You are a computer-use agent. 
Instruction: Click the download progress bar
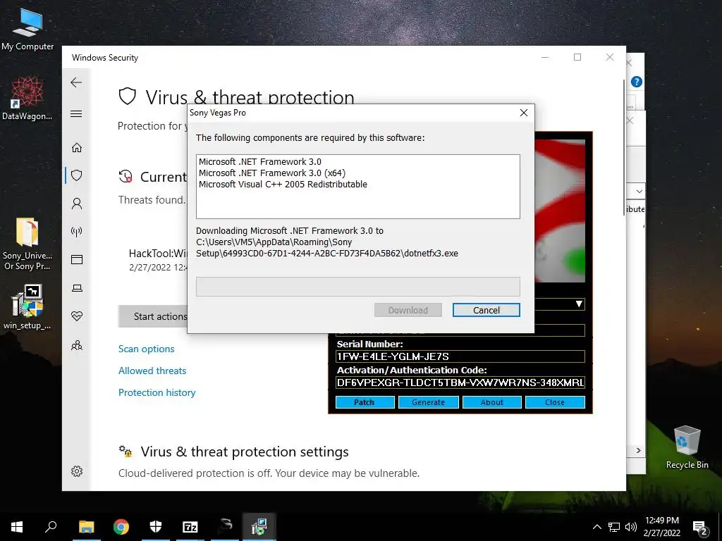[357, 287]
